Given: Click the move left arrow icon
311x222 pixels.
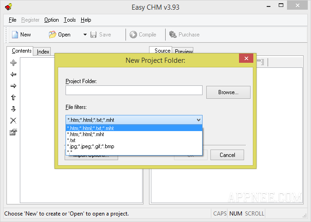Looking at the screenshot, I should [13, 74].
